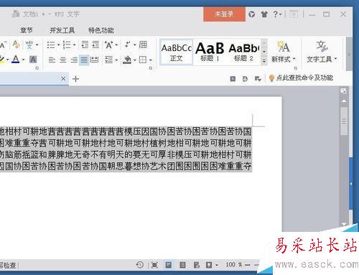Click the bullet list icon
Viewport: 359px width, 275px height.
click(x=51, y=45)
